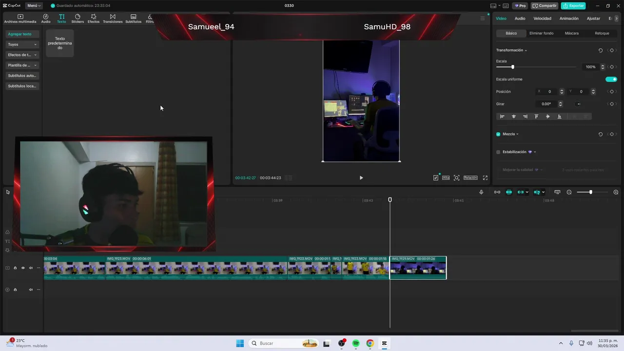Align clip to the bottom

click(x=559, y=117)
